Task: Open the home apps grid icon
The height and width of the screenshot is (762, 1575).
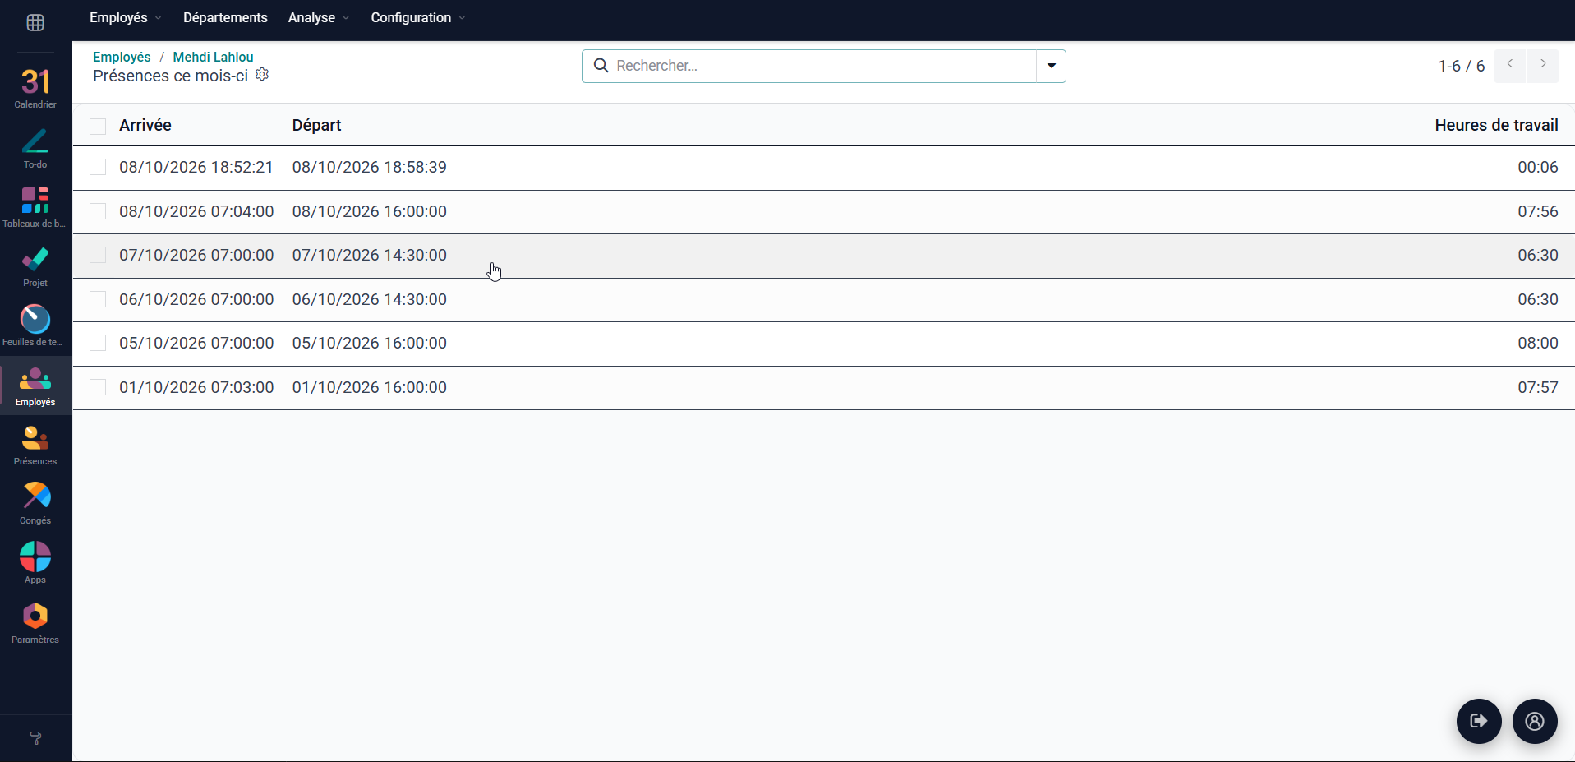Action: click(35, 22)
